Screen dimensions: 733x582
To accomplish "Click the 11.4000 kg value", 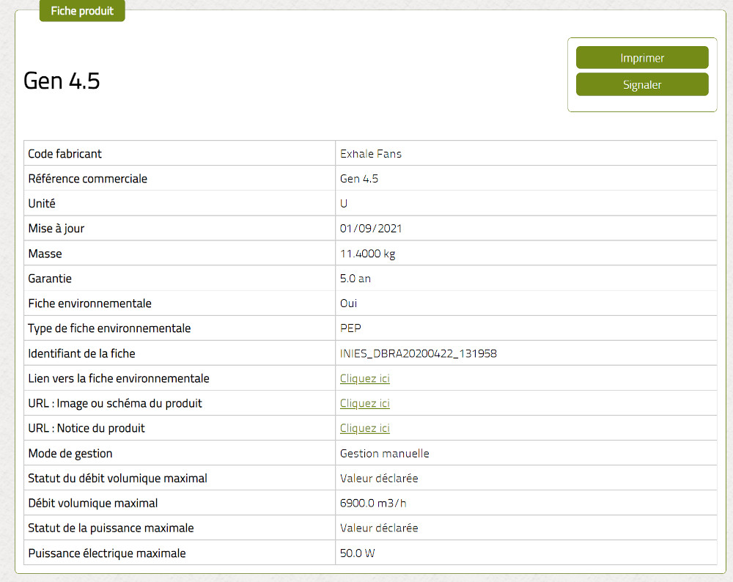I will (x=367, y=254).
